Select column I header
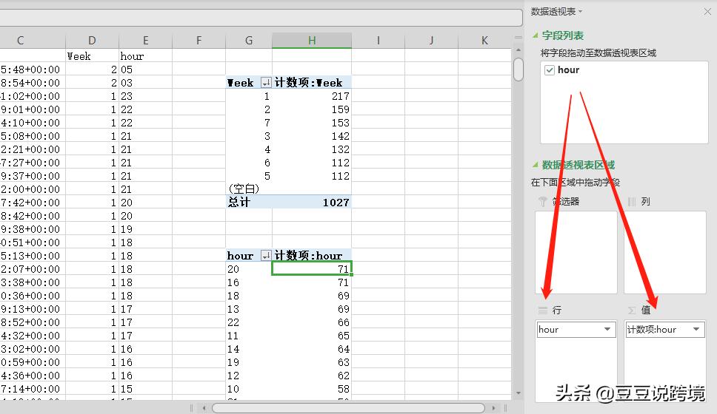Screen dimensions: 717x414 point(378,41)
